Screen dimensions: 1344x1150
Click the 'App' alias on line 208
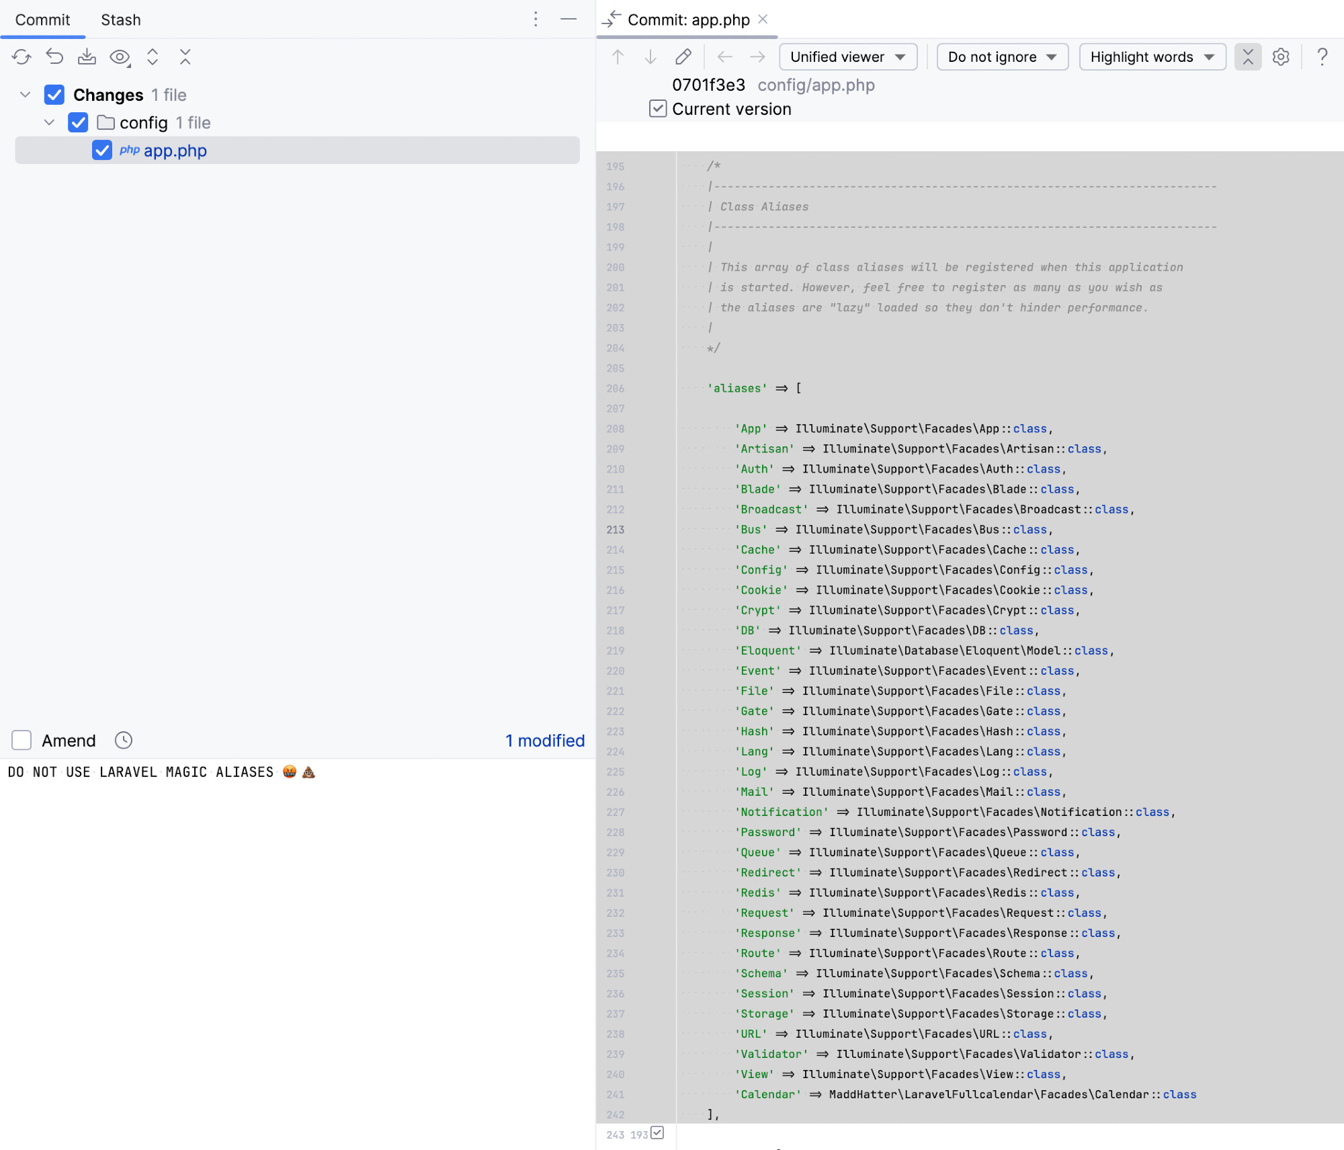[x=893, y=429]
